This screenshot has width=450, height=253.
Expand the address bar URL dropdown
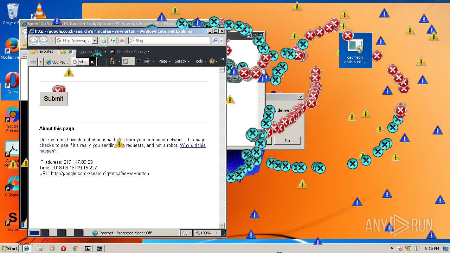point(95,41)
